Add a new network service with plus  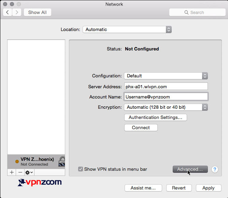pos(12,172)
